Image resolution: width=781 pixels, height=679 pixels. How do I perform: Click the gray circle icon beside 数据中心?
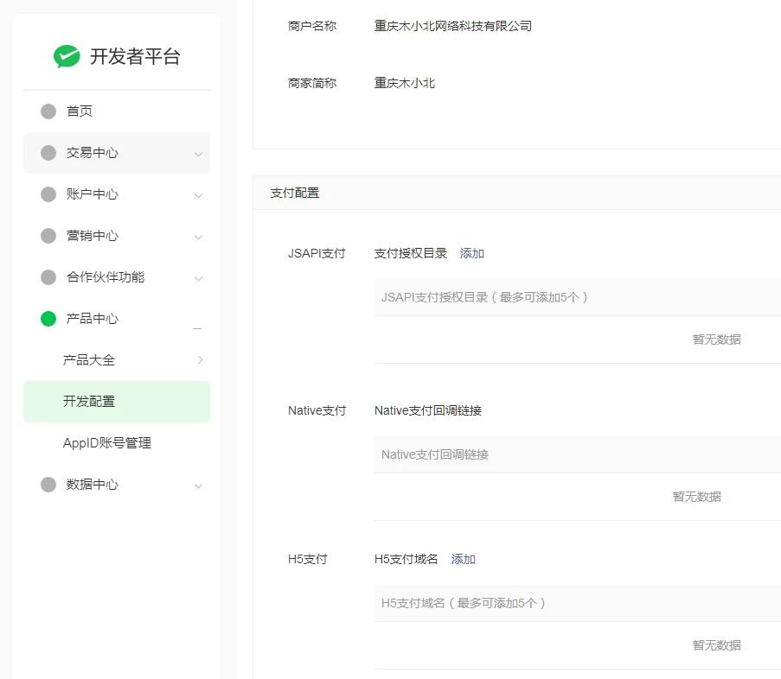[48, 485]
